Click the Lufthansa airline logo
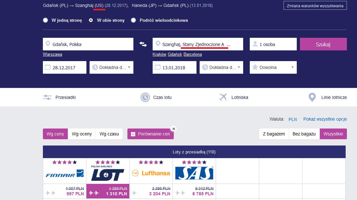 click(x=151, y=173)
